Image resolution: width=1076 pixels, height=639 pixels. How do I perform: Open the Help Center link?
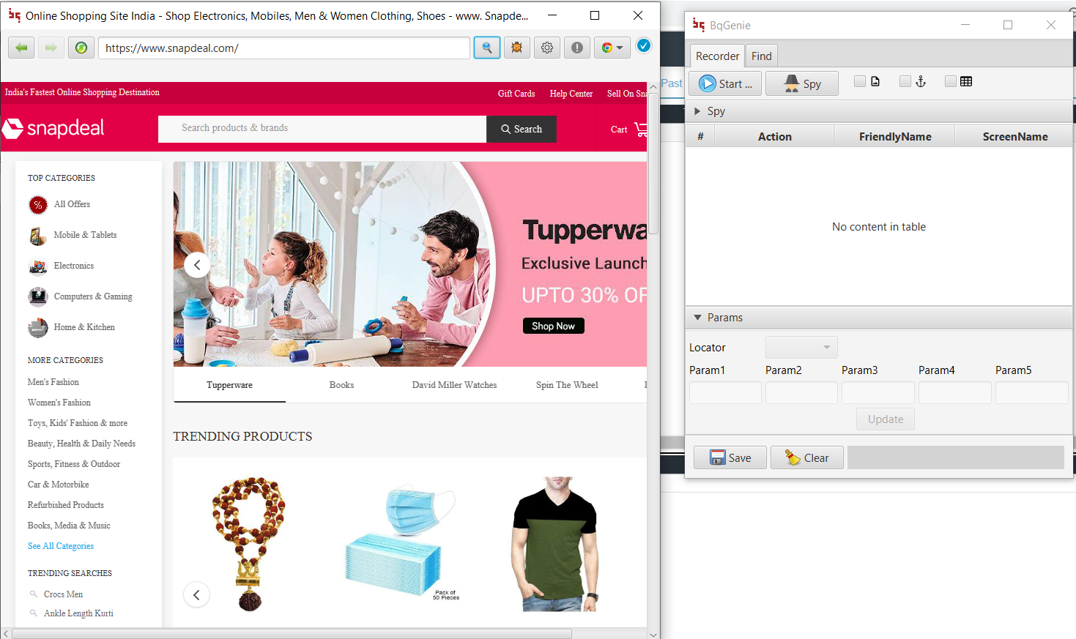coord(571,94)
